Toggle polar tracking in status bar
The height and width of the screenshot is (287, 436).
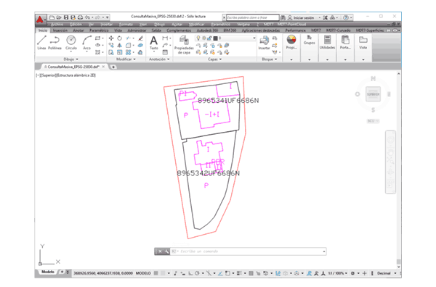click(x=197, y=273)
